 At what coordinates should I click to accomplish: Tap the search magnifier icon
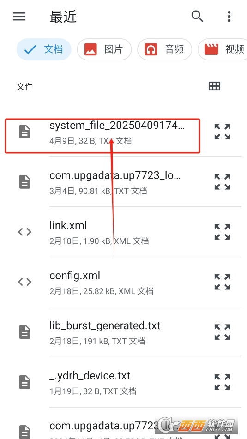(197, 17)
